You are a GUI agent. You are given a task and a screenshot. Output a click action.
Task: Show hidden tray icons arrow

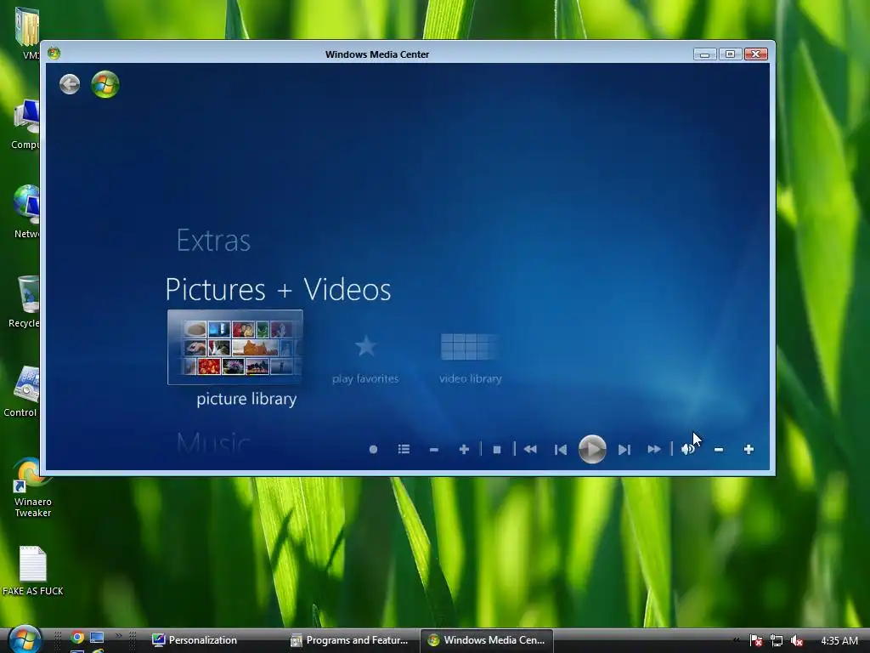point(737,640)
